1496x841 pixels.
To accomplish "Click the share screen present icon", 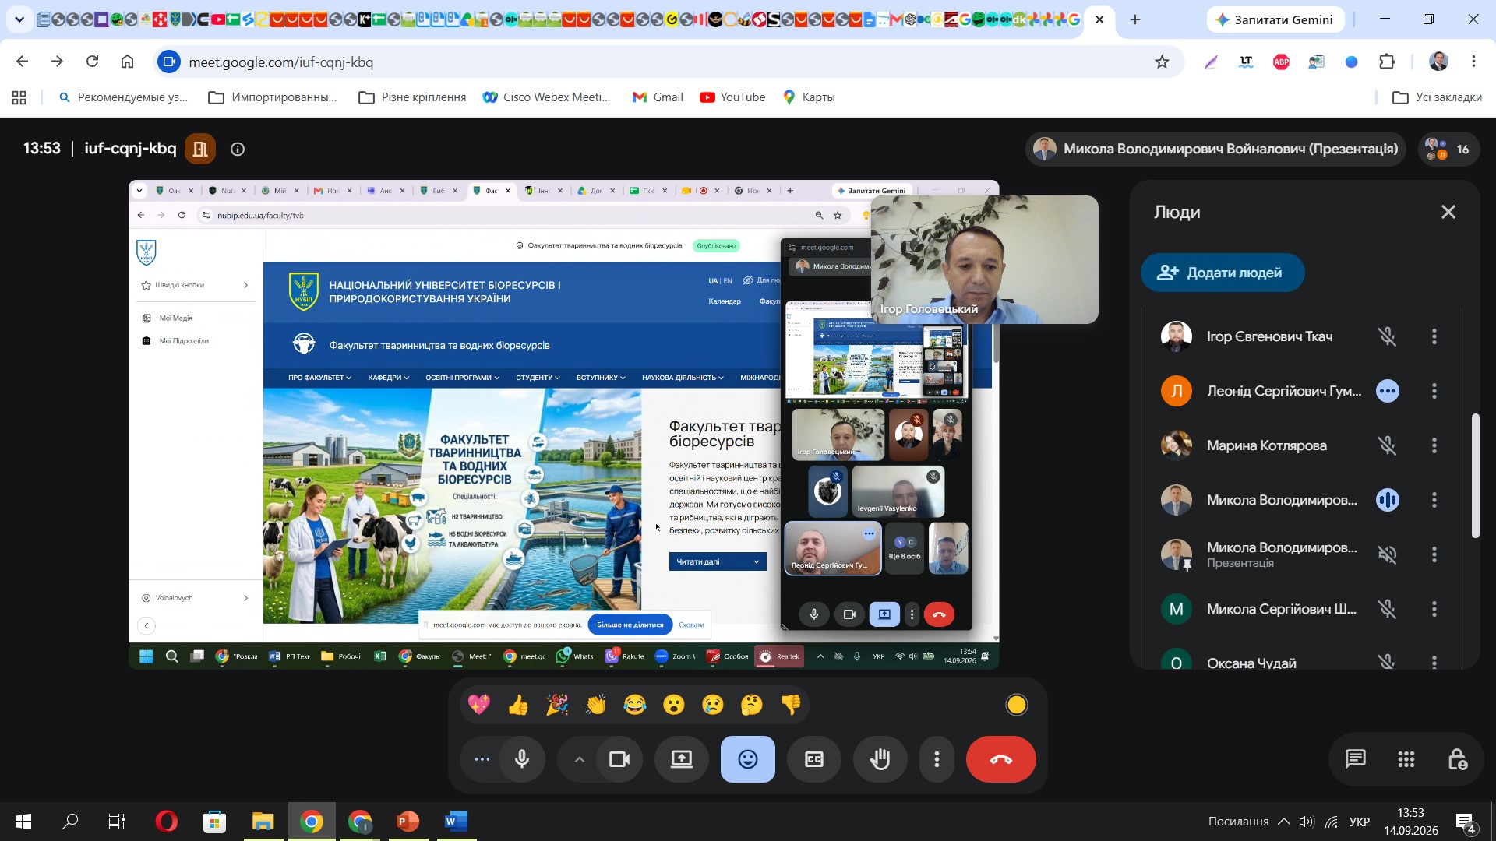I will click(x=682, y=759).
